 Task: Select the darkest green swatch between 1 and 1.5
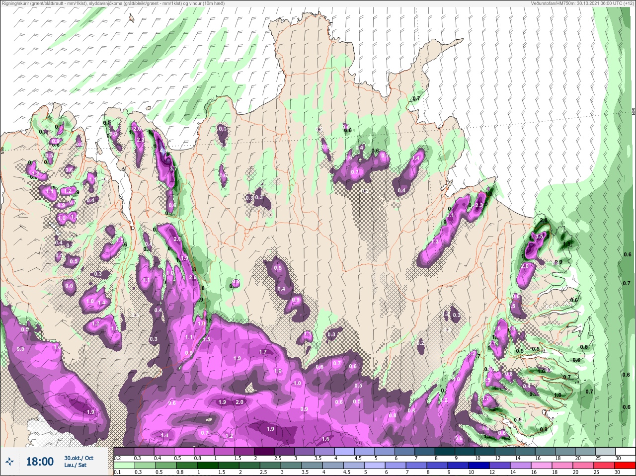tap(207, 466)
